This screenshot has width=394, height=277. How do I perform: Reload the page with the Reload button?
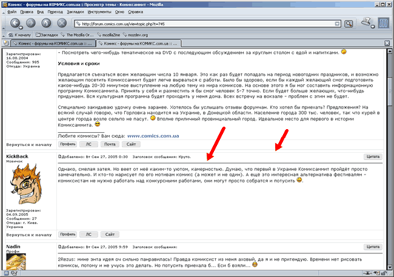46,23
